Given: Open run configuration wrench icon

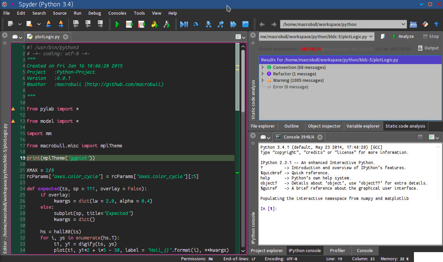Looking at the screenshot, I should 166,24.
